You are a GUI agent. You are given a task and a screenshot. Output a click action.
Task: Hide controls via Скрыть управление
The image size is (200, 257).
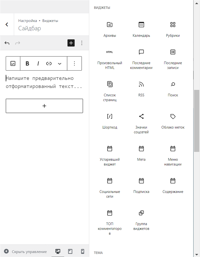point(25,252)
